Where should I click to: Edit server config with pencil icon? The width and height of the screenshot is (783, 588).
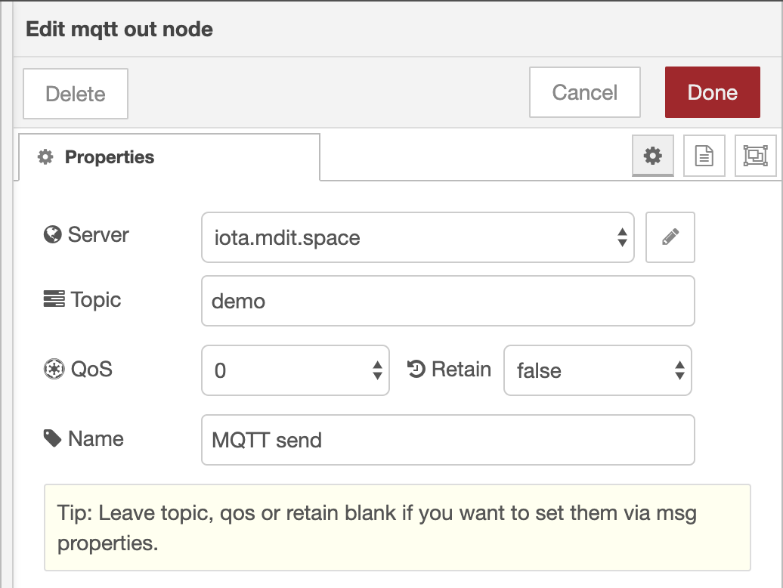(670, 237)
